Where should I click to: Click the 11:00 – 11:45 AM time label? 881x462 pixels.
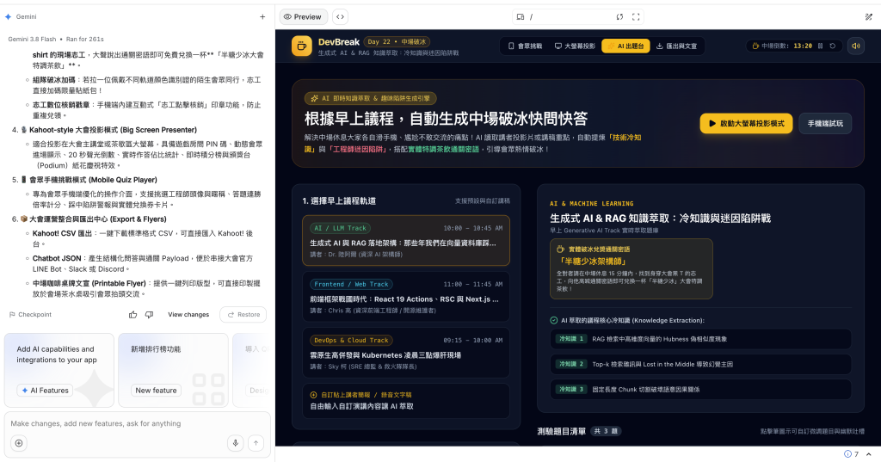tap(472, 285)
